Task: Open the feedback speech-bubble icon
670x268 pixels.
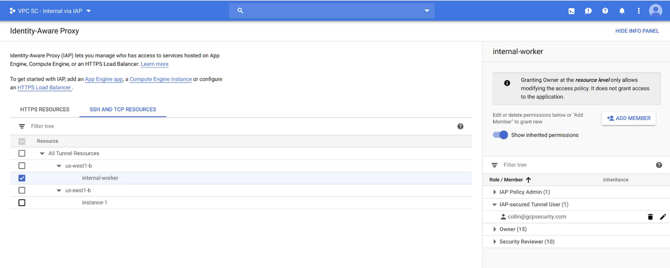Action: tap(588, 11)
